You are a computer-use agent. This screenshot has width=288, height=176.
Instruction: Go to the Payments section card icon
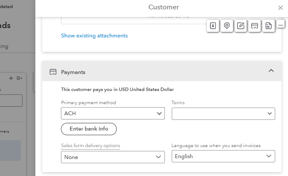tap(254, 26)
